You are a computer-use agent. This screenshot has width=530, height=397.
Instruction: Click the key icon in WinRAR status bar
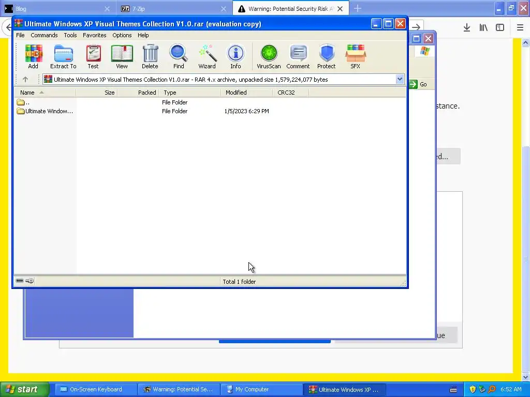click(x=30, y=281)
